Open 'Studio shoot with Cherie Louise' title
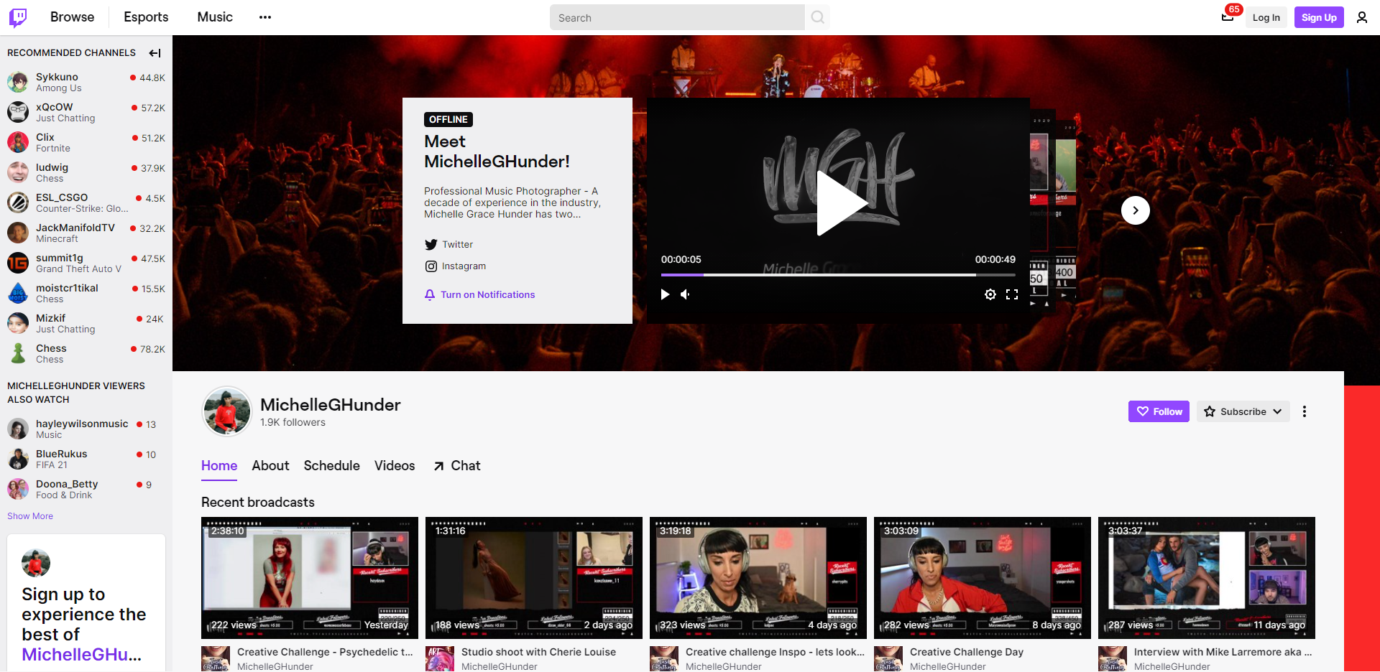Viewport: 1380px width, 672px height. click(x=538, y=652)
